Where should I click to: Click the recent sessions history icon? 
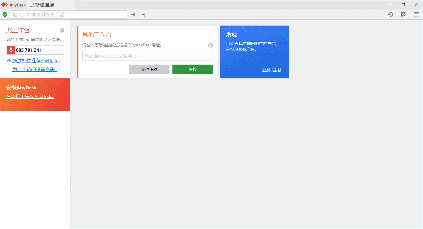[x=390, y=14]
